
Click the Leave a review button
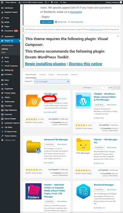(47, 22)
